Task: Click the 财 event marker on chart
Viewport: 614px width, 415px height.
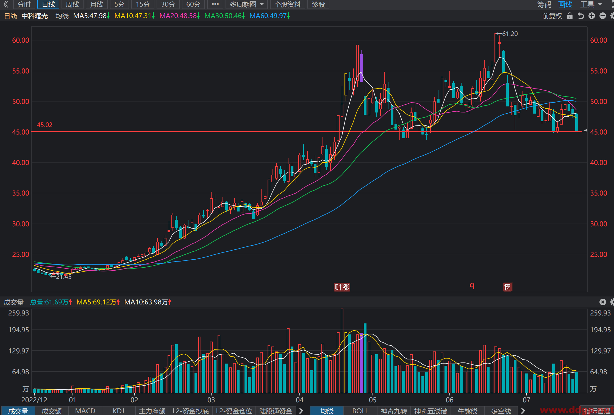Action: point(338,287)
